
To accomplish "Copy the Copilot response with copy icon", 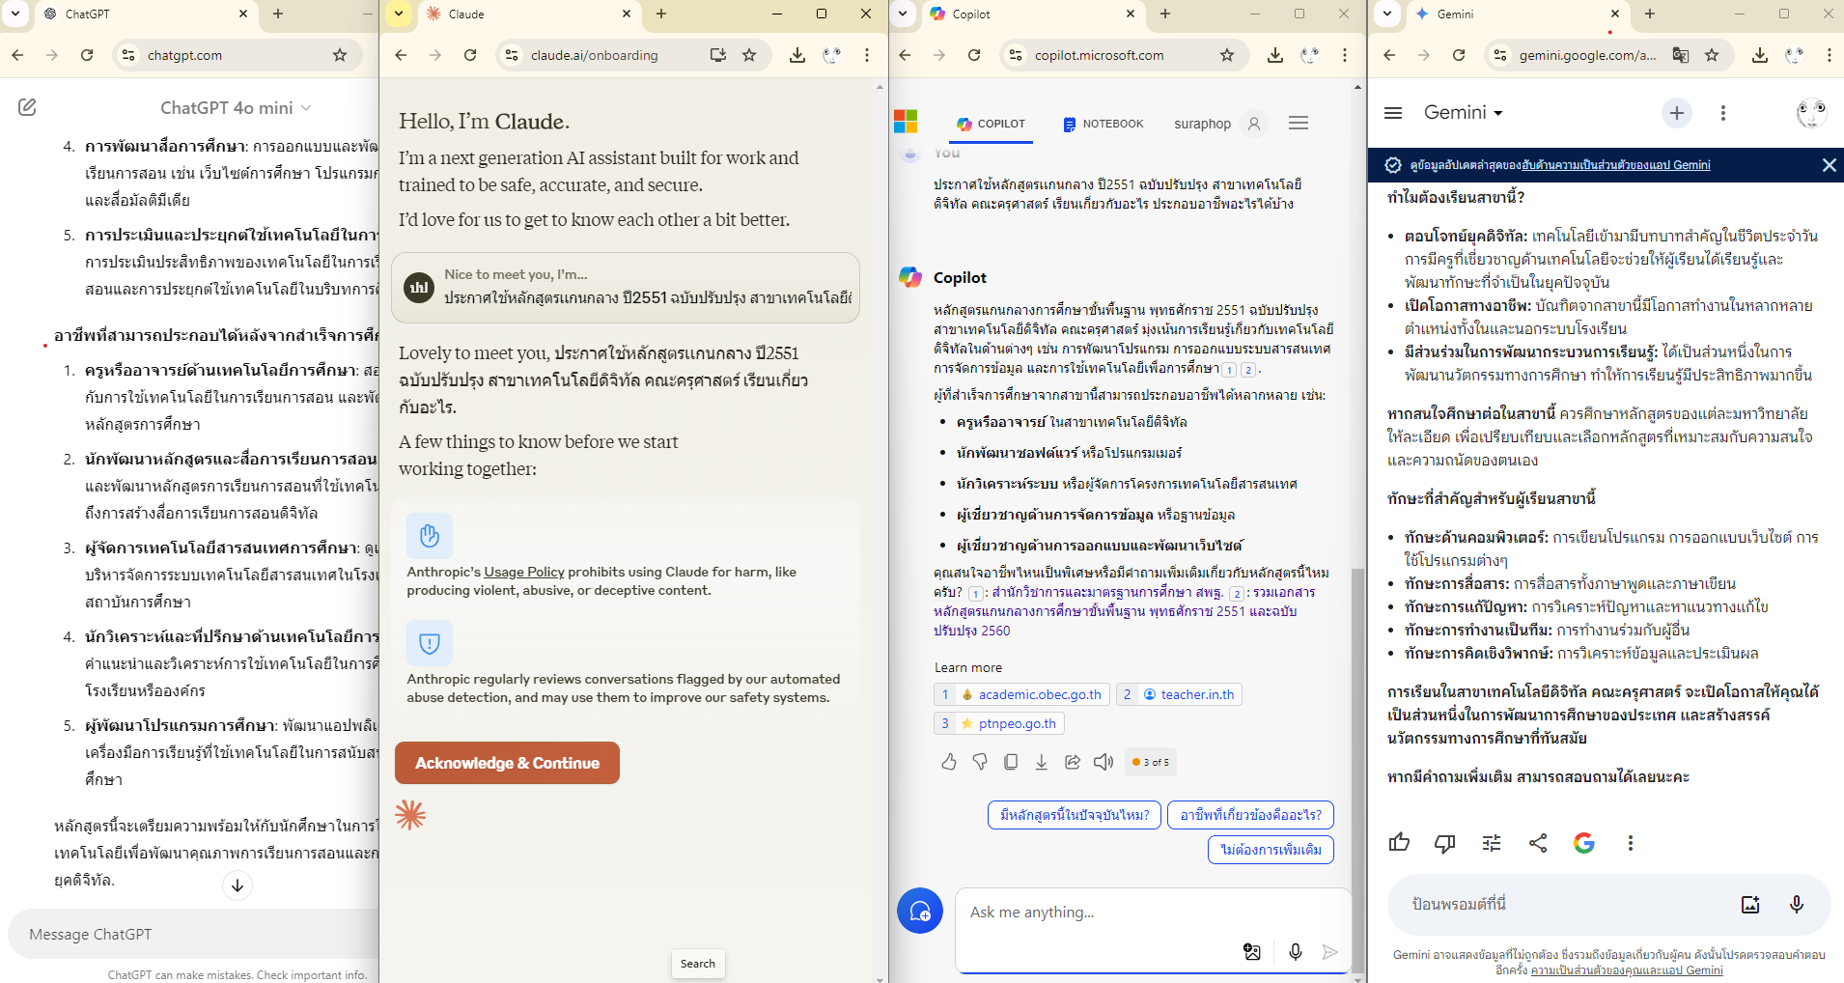I will (1011, 762).
